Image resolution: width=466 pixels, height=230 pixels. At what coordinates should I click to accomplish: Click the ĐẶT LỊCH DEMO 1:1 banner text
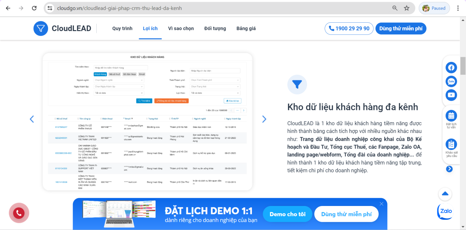tap(209, 211)
